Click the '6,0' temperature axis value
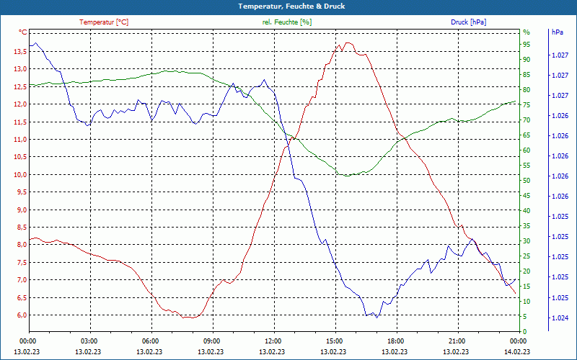 tap(22, 315)
